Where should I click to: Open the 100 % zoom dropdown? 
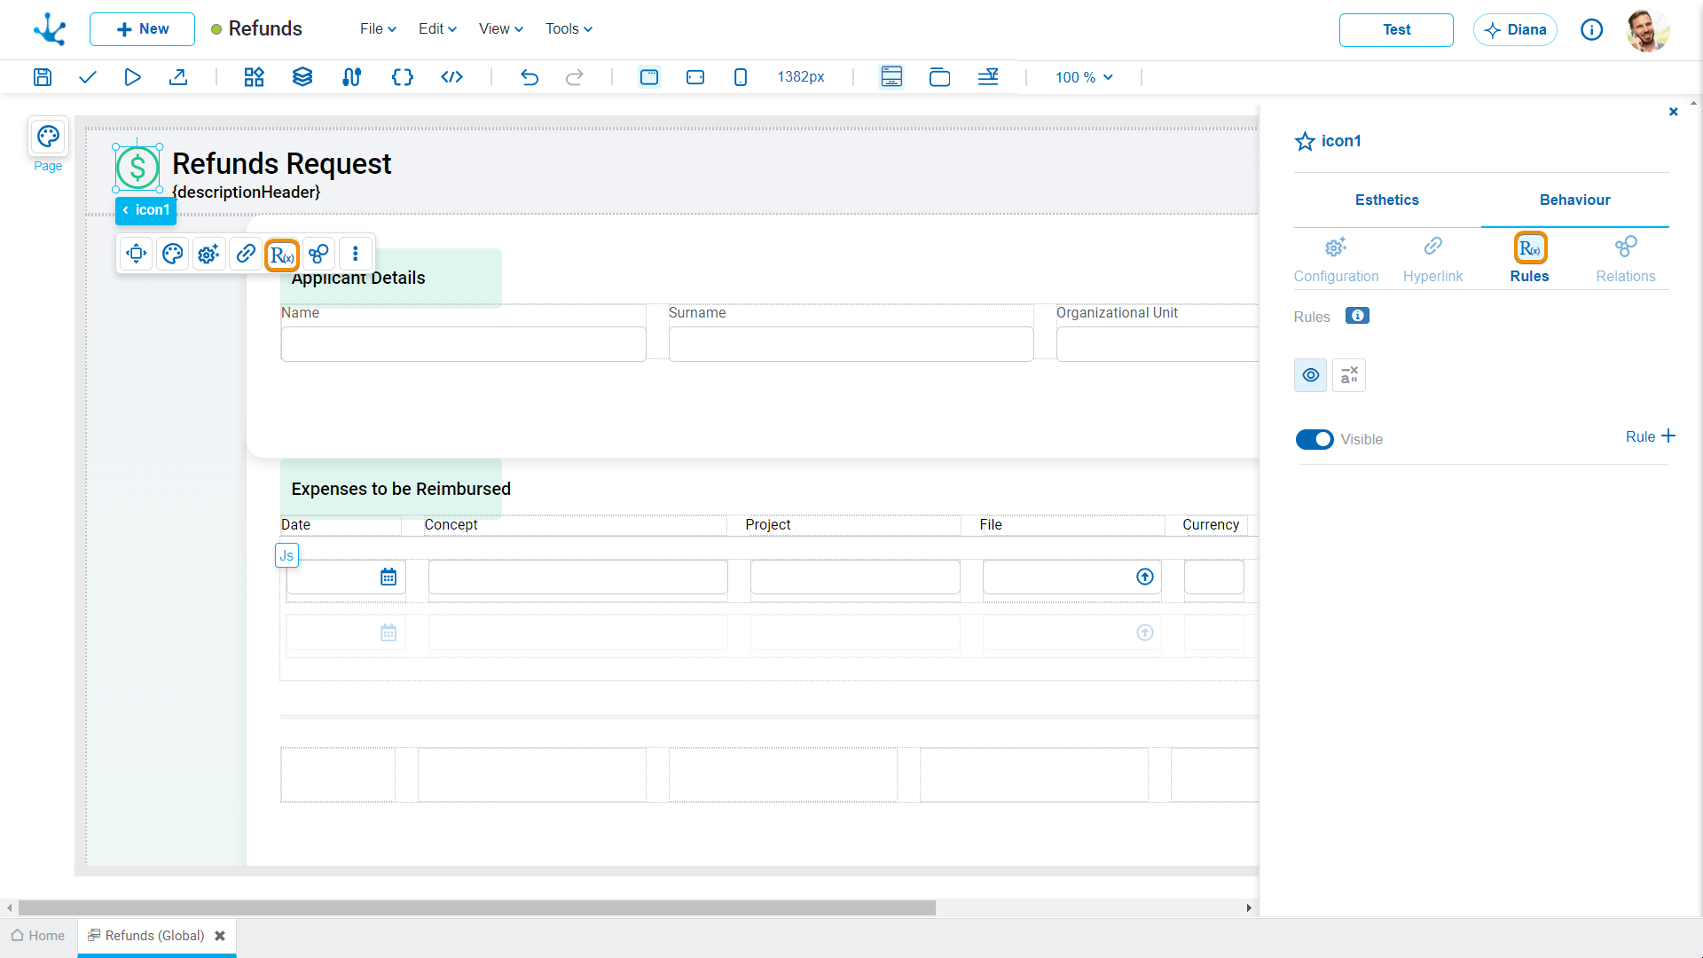tap(1084, 78)
